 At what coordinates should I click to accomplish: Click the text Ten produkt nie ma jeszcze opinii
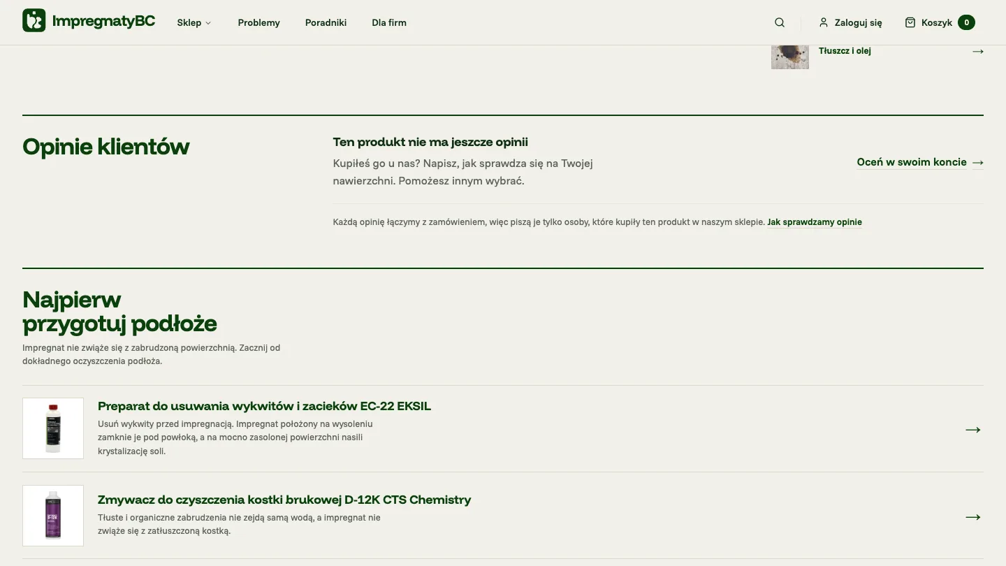[430, 142]
